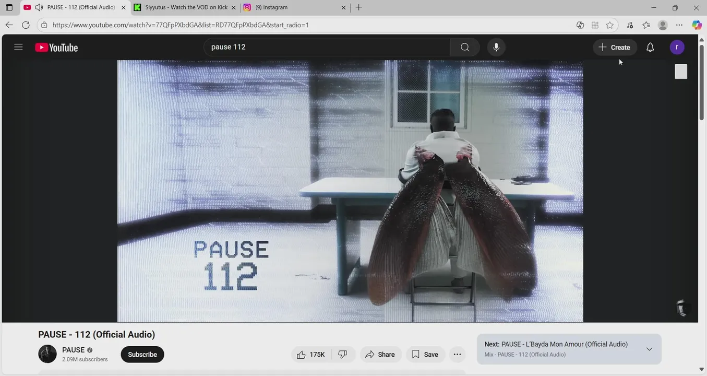Open the PAUSE channel name link
The width and height of the screenshot is (707, 376).
pyautogui.click(x=73, y=350)
